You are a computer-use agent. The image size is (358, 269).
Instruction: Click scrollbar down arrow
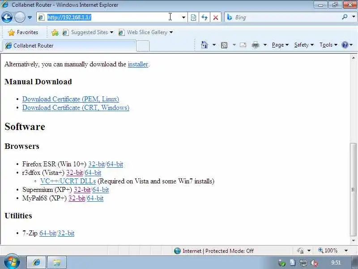[x=353, y=240]
